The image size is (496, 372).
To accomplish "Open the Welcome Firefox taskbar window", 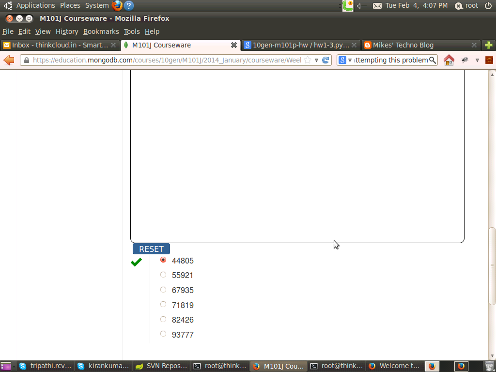I will click(x=394, y=366).
